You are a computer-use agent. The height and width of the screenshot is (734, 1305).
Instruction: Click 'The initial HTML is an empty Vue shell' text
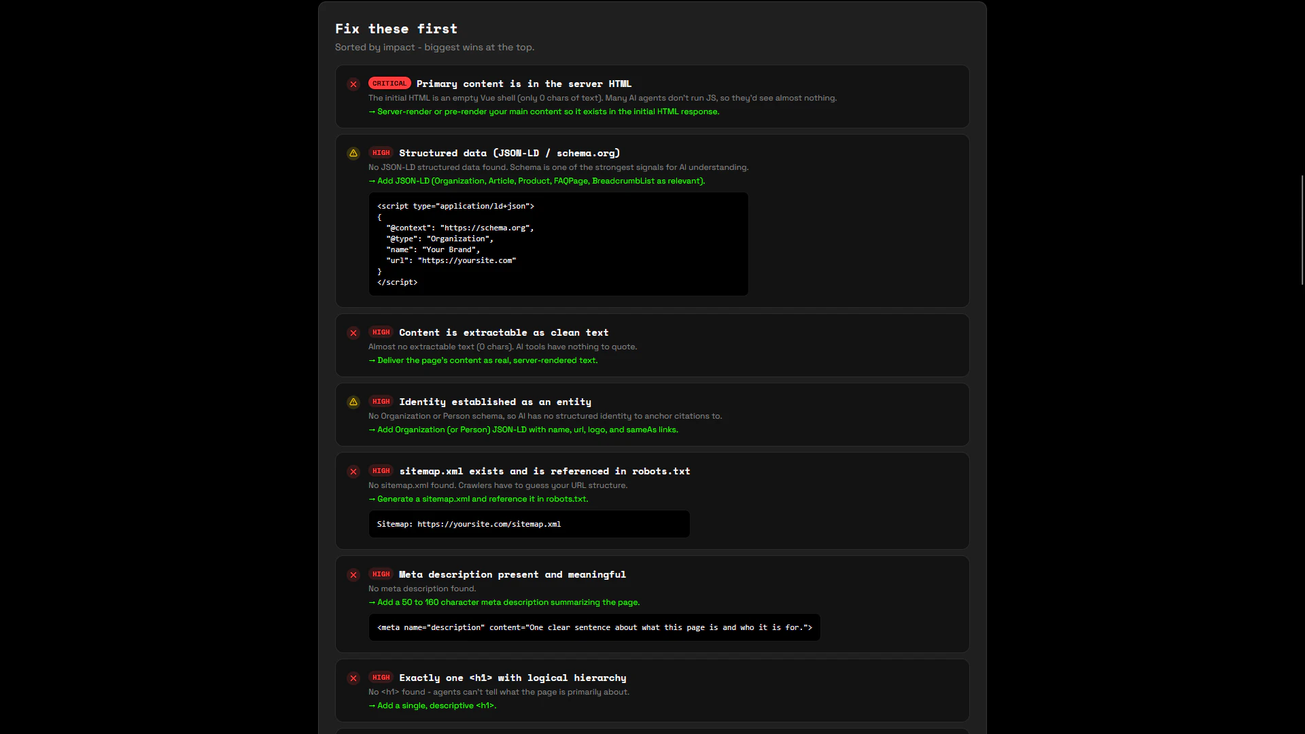[602, 99]
